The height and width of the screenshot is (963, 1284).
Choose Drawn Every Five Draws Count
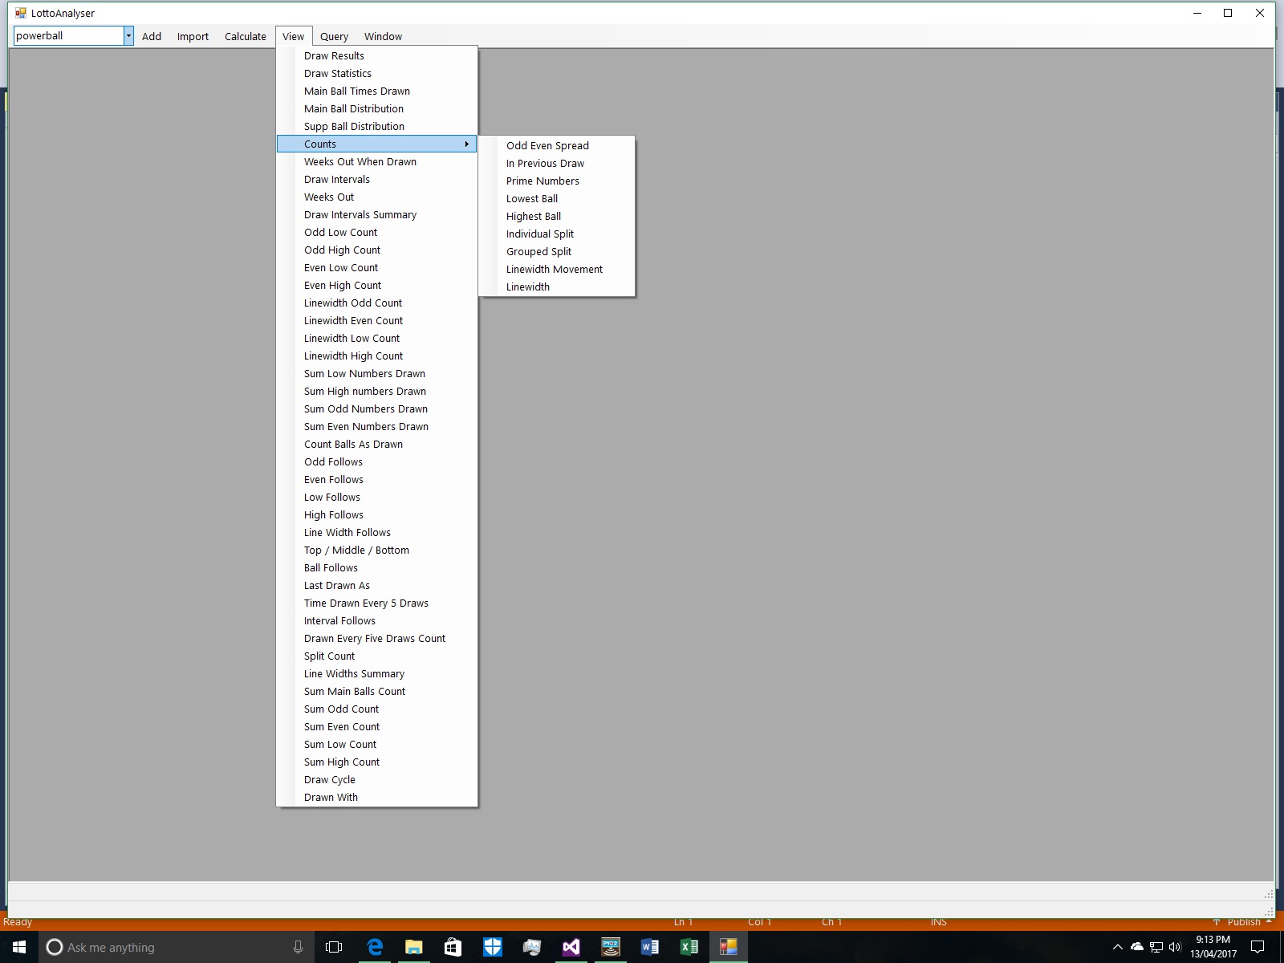(x=376, y=638)
